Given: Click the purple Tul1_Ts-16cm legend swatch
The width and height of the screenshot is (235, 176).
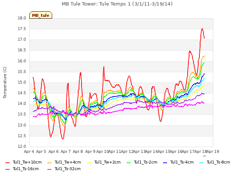Looking at the screenshot, I should click(x=7, y=169).
